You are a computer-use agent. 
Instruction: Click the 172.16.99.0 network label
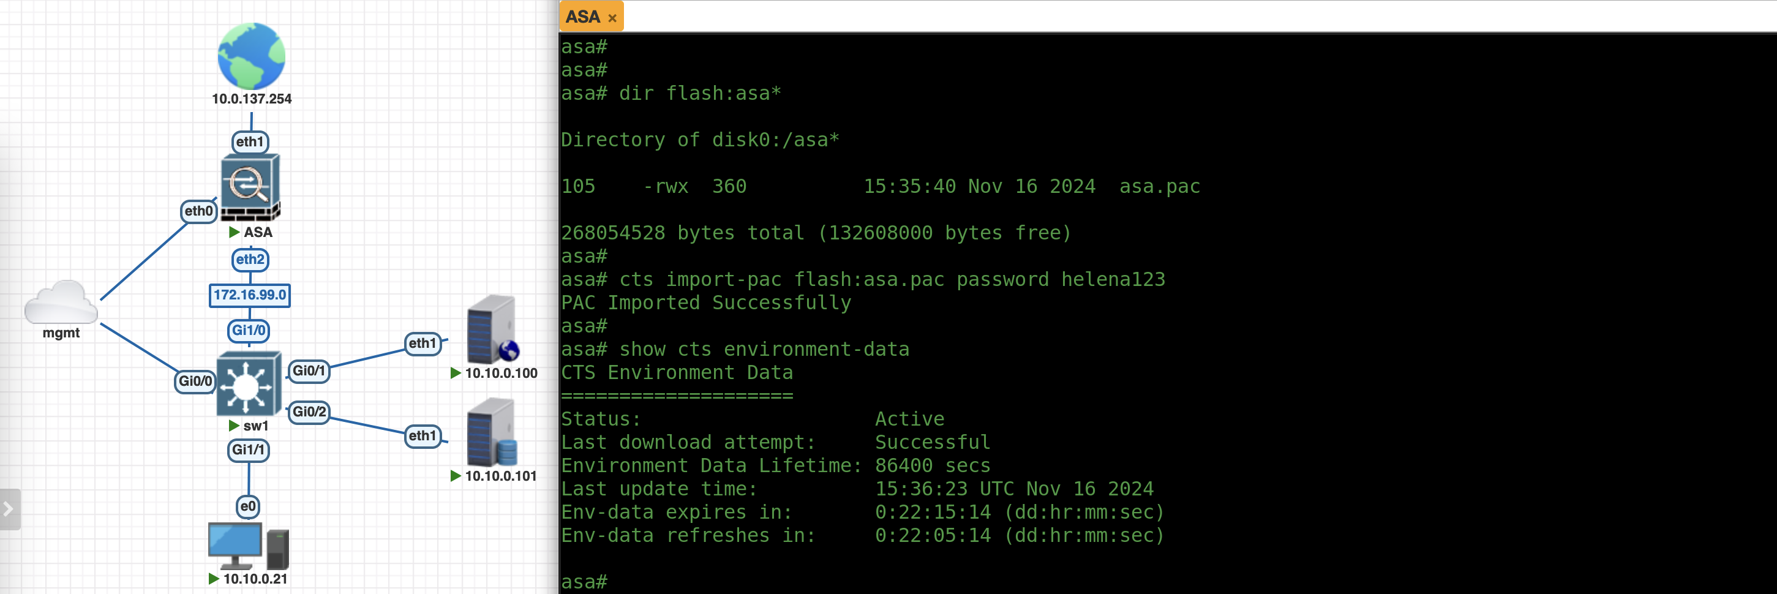[x=249, y=295]
